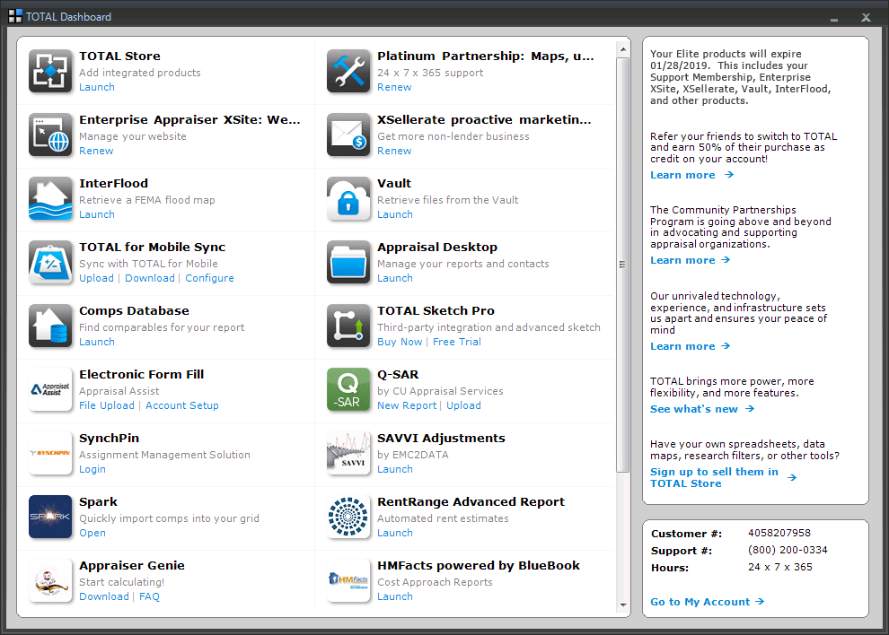The width and height of the screenshot is (889, 635).
Task: Click the SynchPin Login link
Action: pos(92,470)
